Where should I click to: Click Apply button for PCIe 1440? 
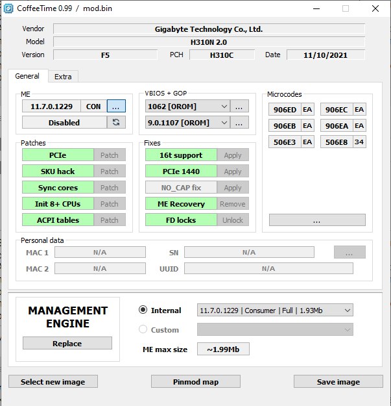tap(233, 171)
